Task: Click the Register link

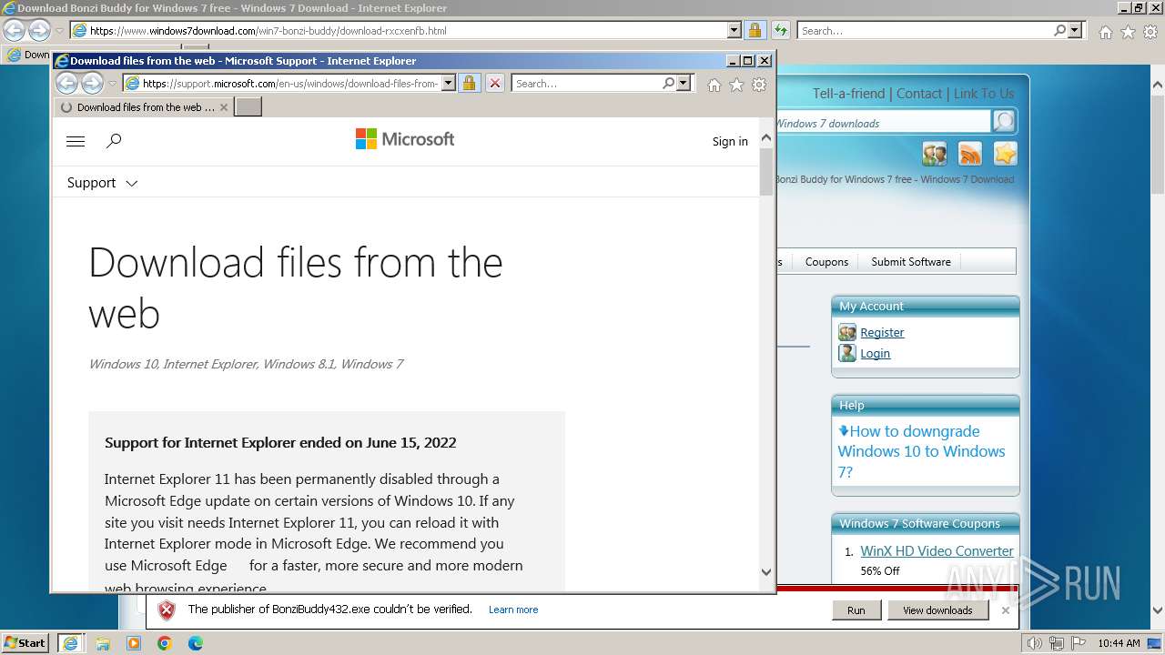Action: tap(882, 333)
